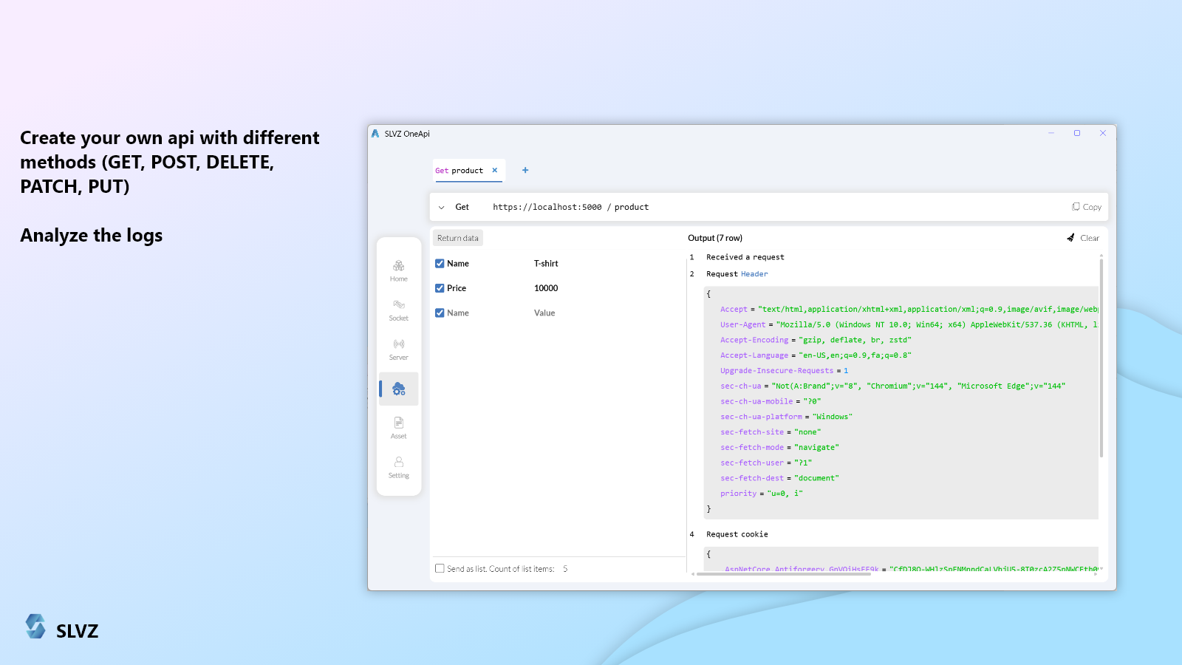The width and height of the screenshot is (1182, 665).
Task: Open the Asset sidebar section
Action: pos(398,427)
